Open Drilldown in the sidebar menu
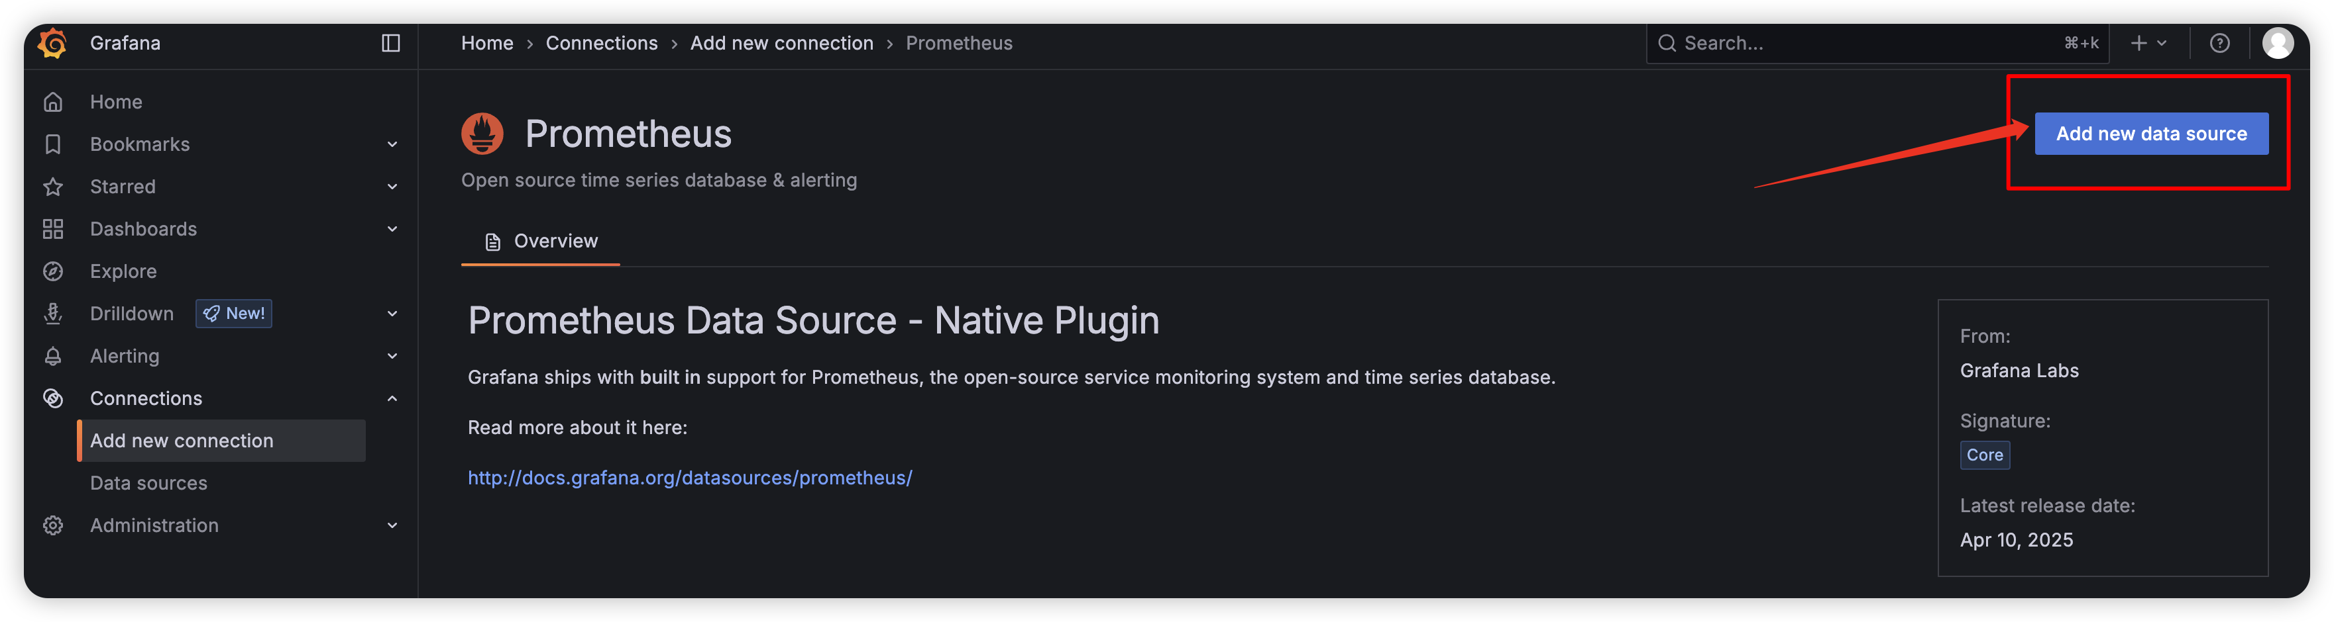Viewport: 2334px width, 622px height. pyautogui.click(x=131, y=314)
